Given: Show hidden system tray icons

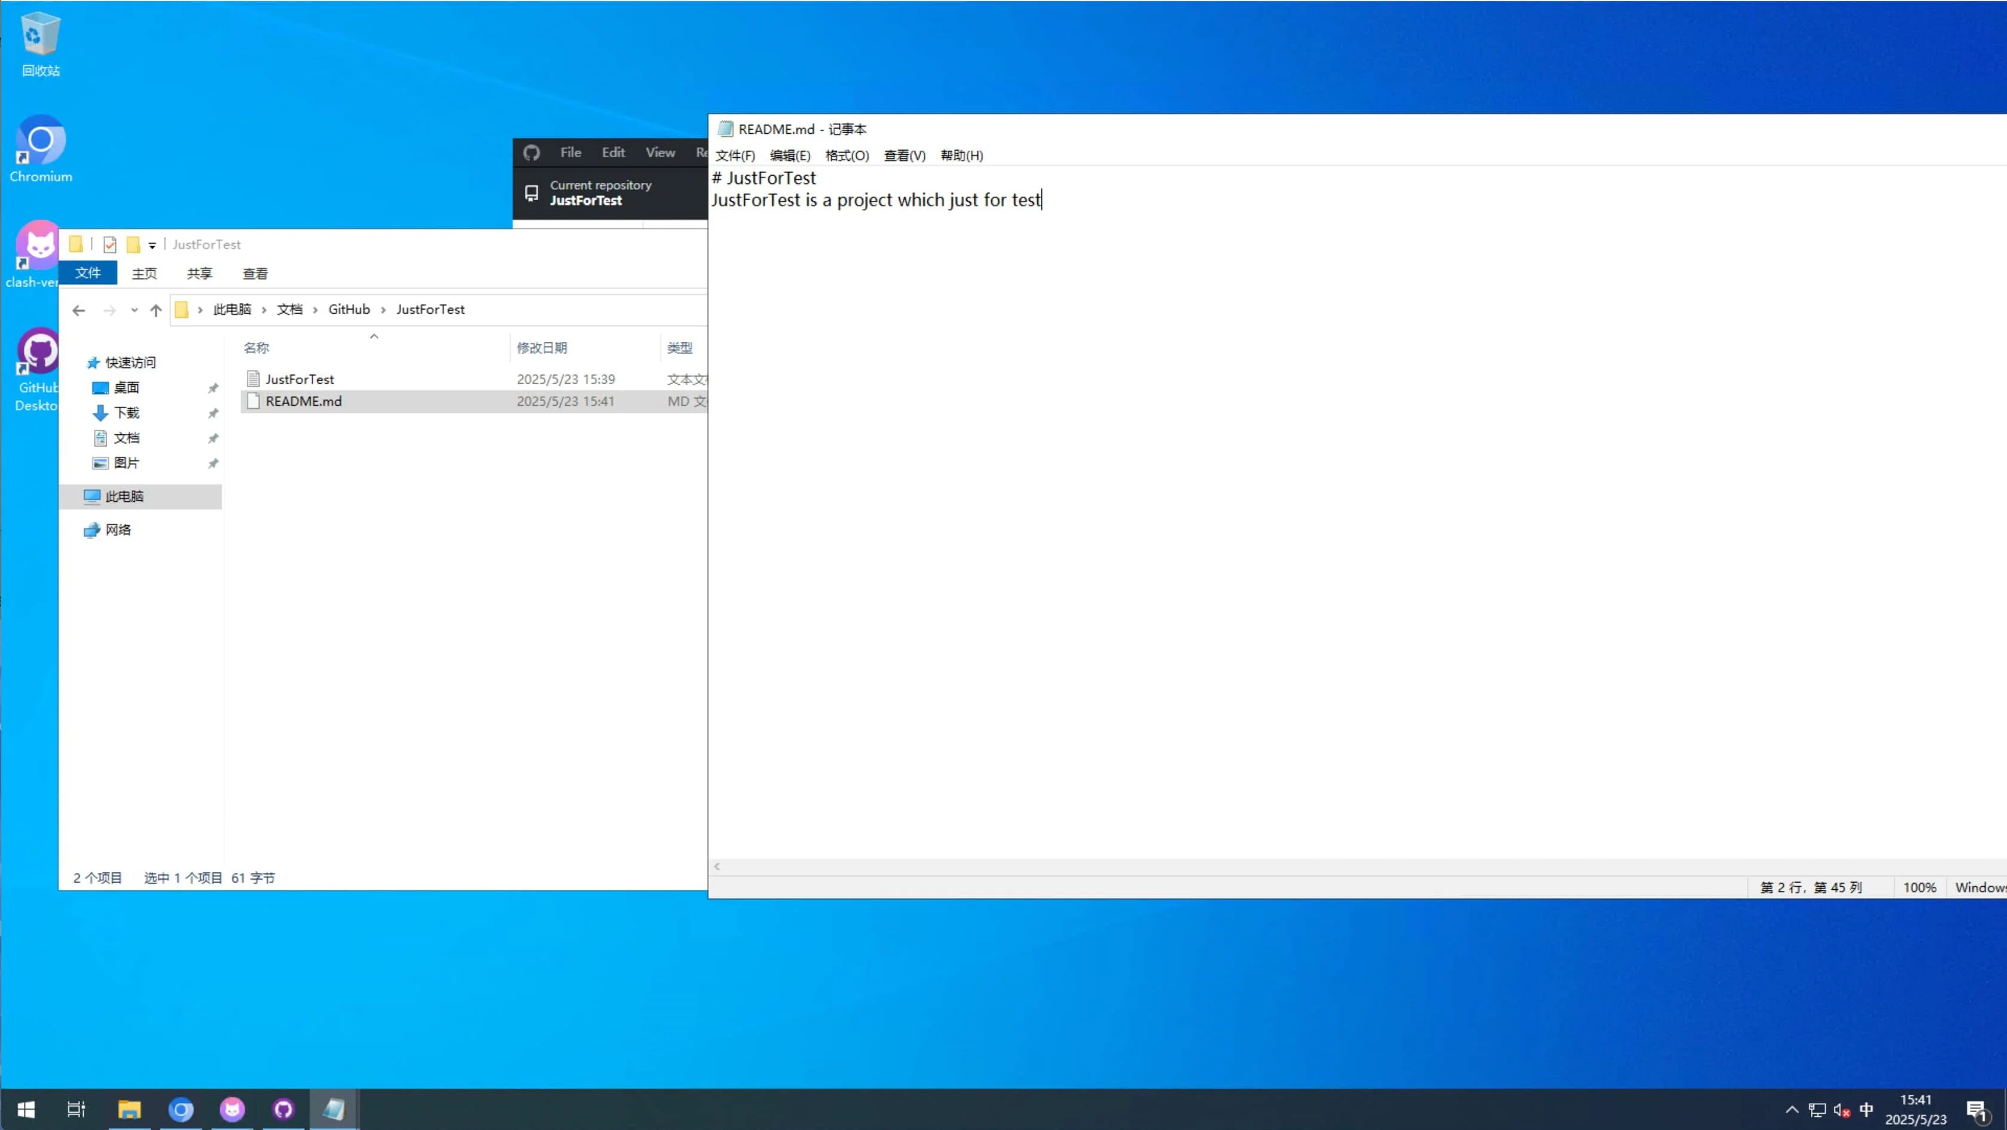Looking at the screenshot, I should tap(1791, 1110).
